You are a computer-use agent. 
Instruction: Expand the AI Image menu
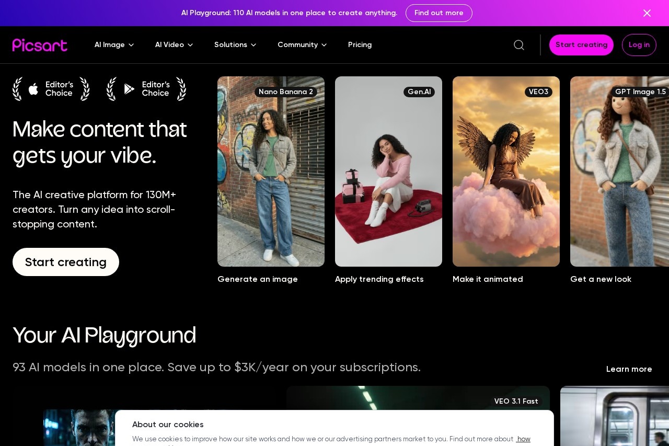tap(114, 45)
